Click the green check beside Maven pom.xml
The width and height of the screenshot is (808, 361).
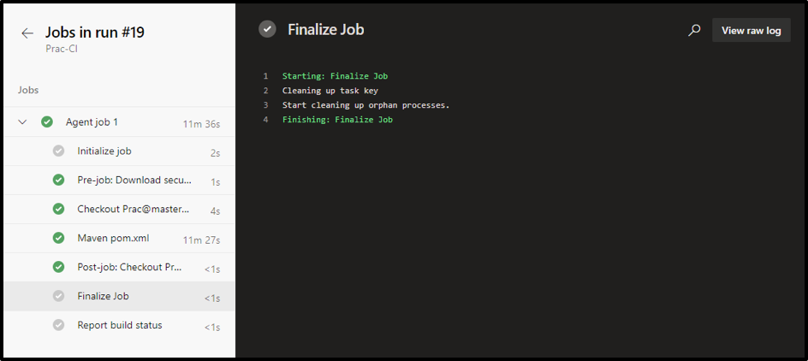[x=58, y=238]
